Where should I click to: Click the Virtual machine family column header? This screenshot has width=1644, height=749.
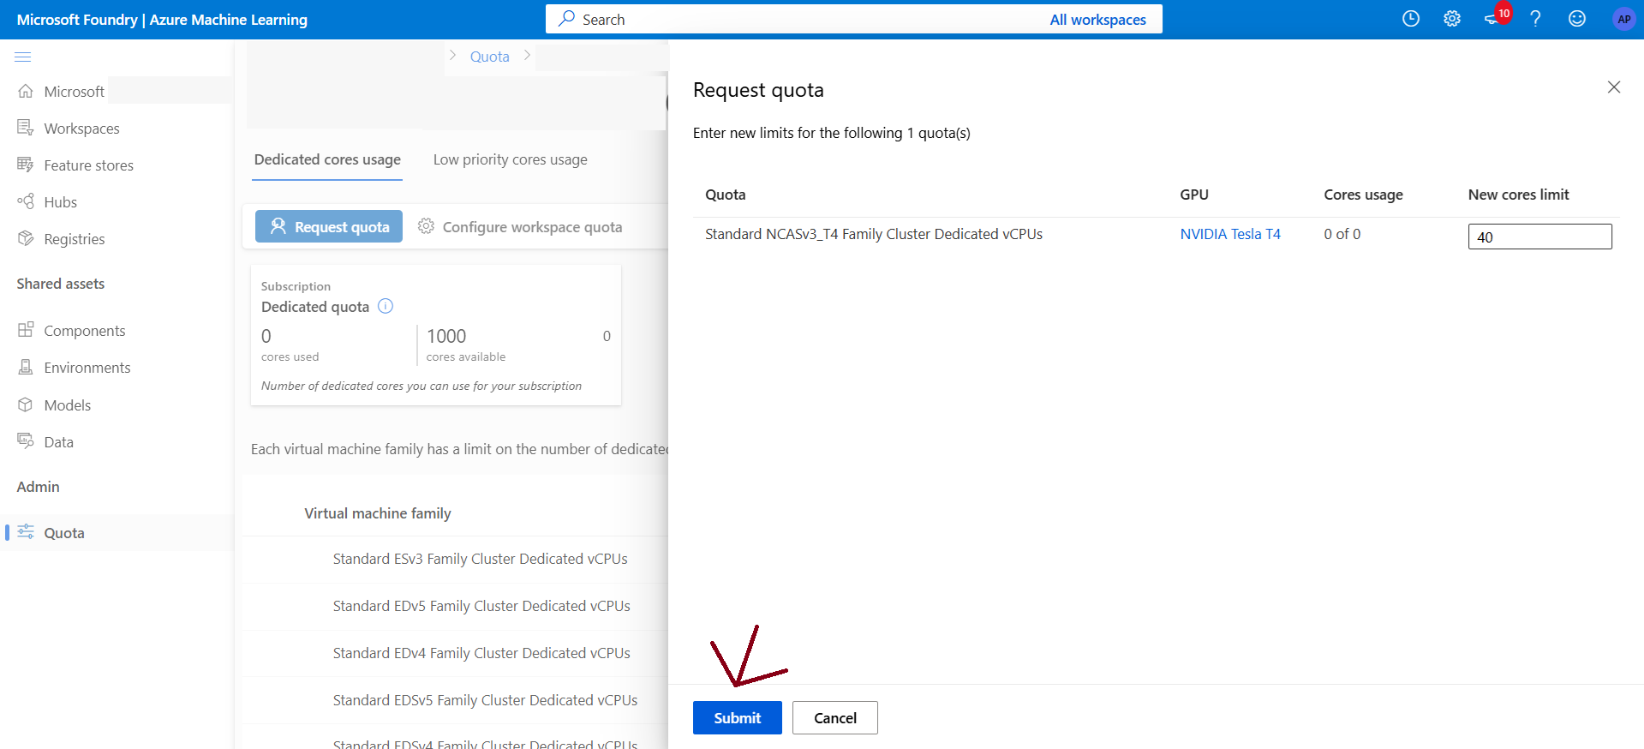click(378, 513)
